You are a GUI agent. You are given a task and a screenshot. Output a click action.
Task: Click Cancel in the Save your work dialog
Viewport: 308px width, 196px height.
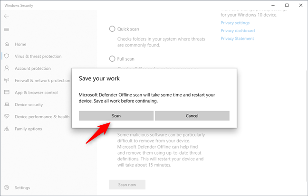(192, 116)
